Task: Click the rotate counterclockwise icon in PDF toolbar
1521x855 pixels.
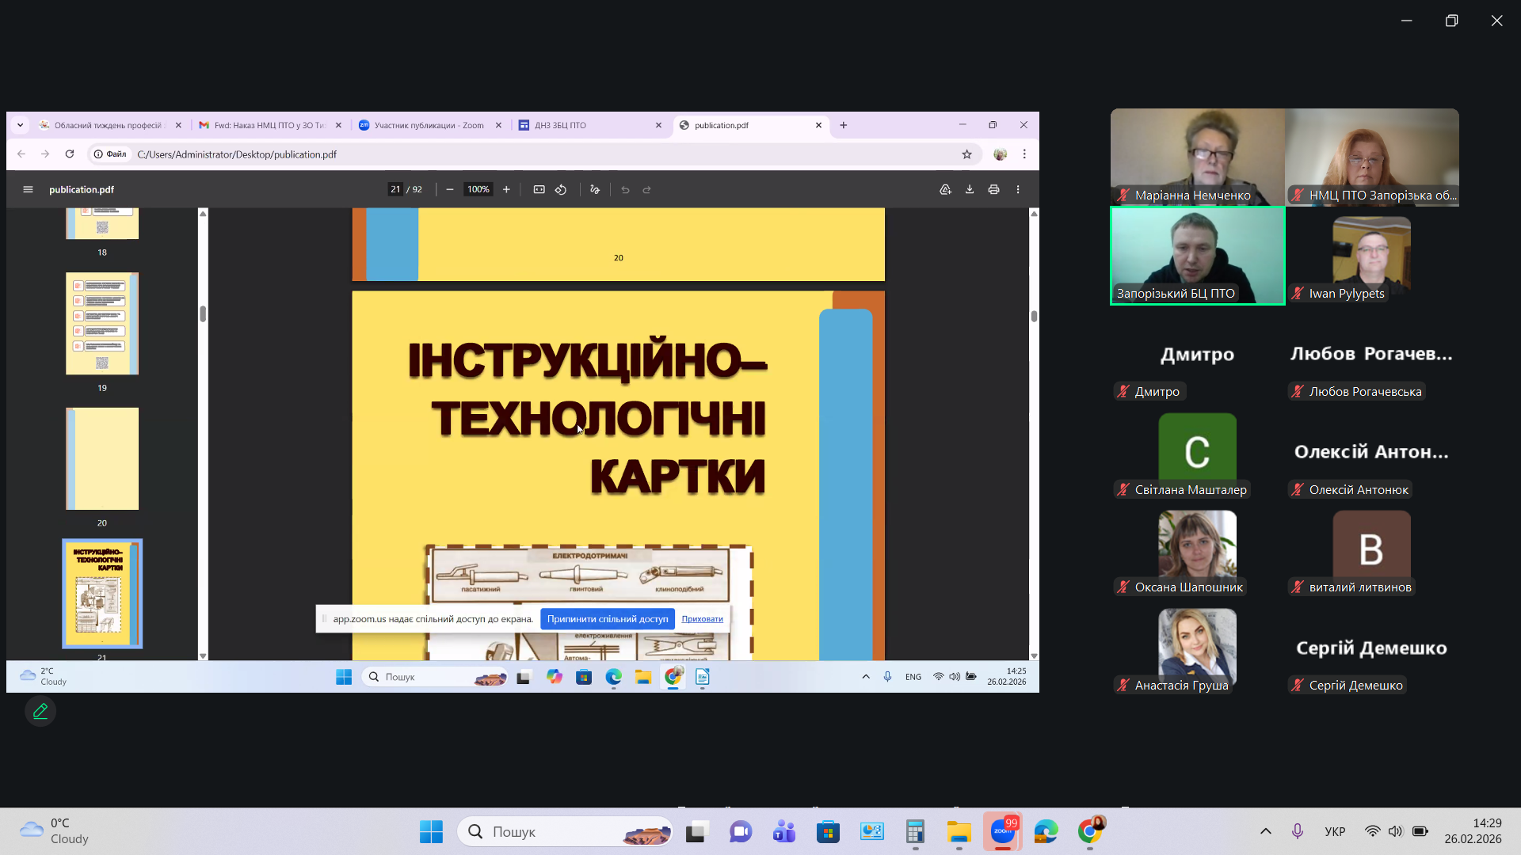Action: (561, 190)
